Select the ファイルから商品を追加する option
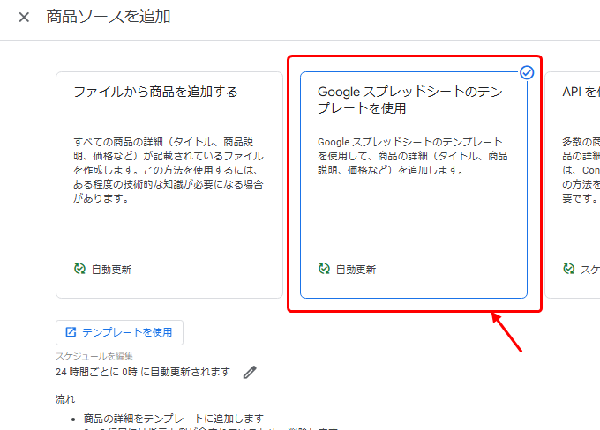The height and width of the screenshot is (430, 600). pos(155,92)
